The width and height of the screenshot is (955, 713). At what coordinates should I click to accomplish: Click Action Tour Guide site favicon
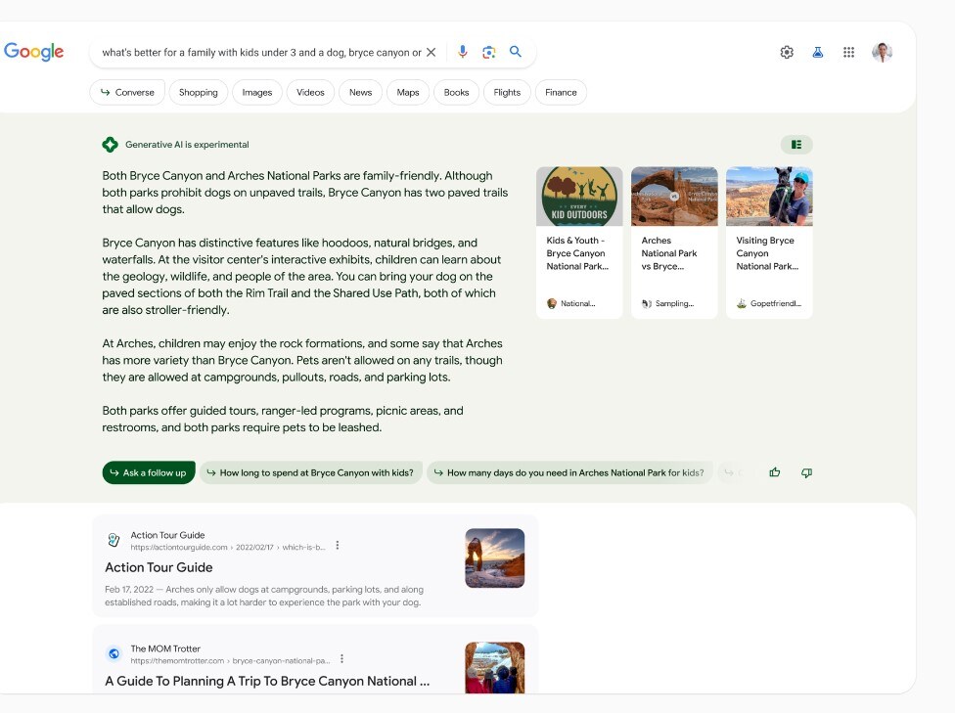pos(114,540)
